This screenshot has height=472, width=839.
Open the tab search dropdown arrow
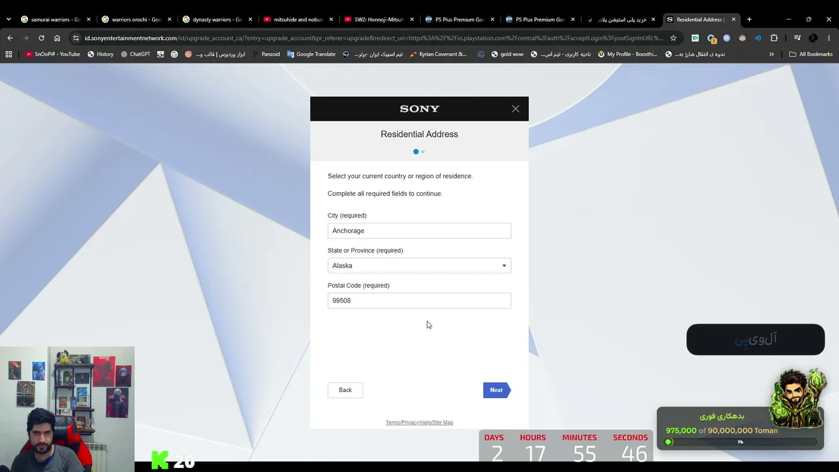tap(8, 20)
